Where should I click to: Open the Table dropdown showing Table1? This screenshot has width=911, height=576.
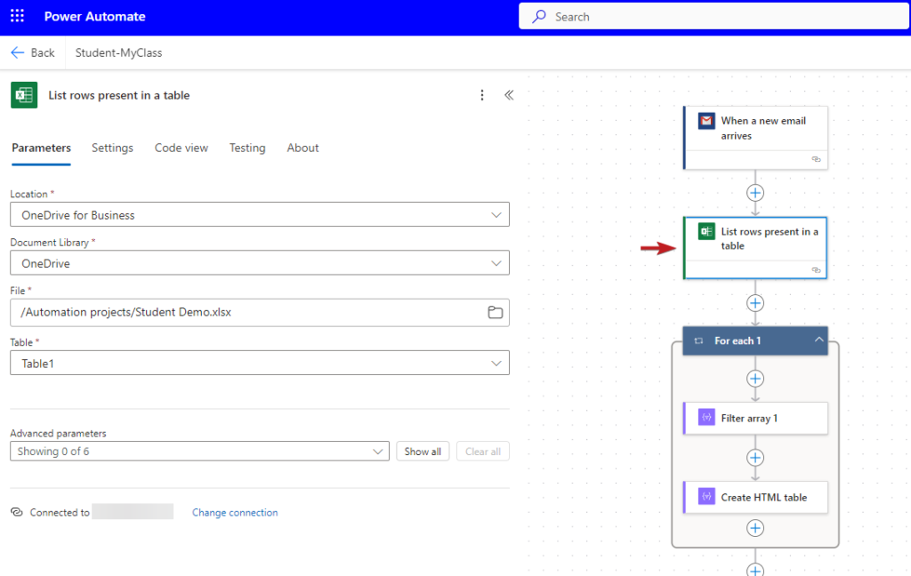coord(260,363)
